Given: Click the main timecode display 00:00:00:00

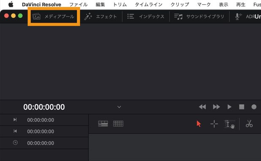Looking at the screenshot, I should click(x=44, y=107).
